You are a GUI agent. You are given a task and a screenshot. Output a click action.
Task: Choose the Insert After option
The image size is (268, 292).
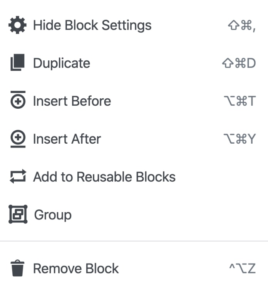(x=67, y=139)
